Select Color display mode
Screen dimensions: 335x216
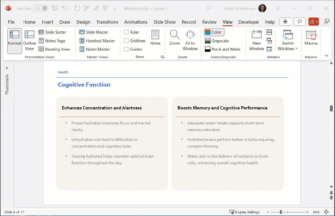coord(214,32)
